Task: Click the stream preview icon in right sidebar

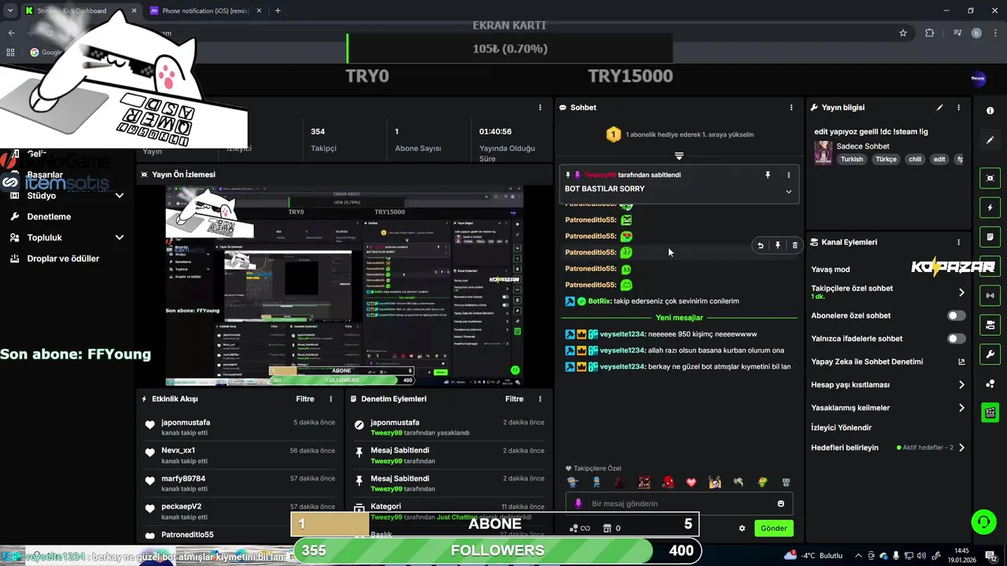Action: click(x=990, y=178)
